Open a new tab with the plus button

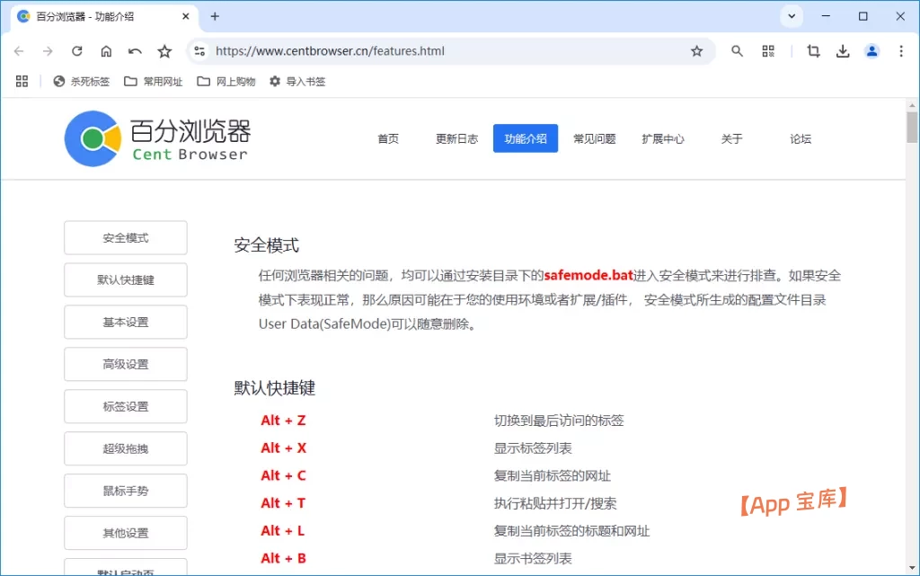tap(215, 16)
